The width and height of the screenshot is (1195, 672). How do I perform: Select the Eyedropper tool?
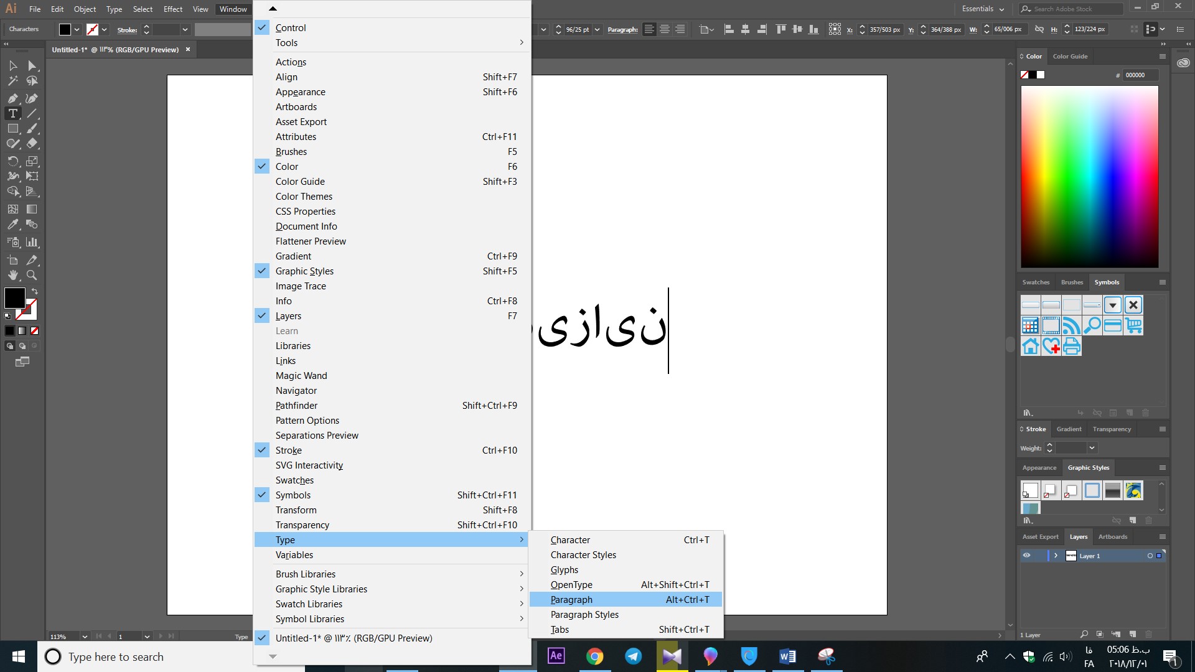12,225
